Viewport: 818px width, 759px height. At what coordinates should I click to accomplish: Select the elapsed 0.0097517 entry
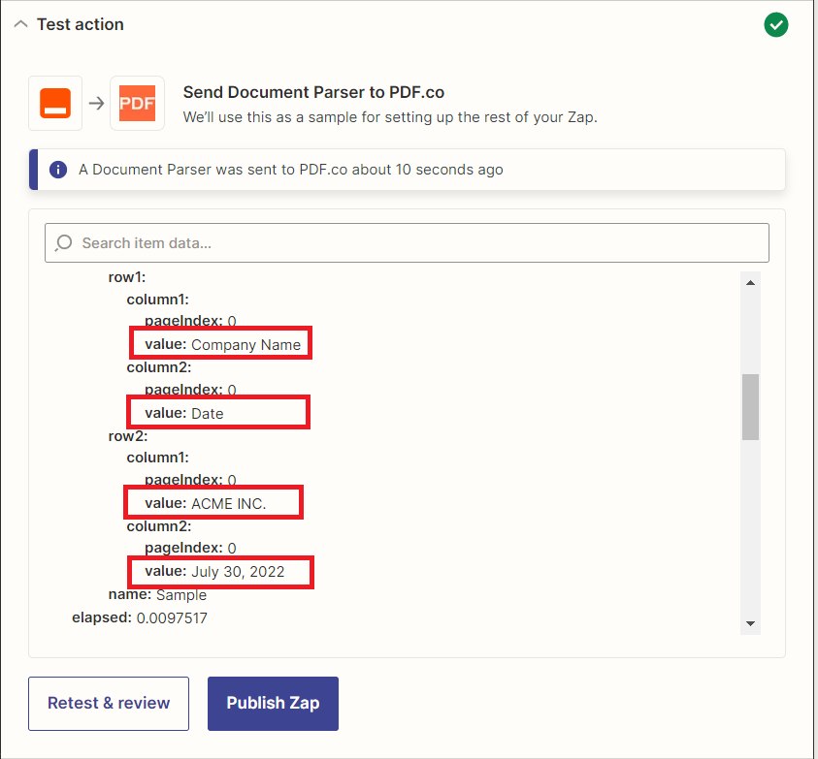(x=140, y=617)
